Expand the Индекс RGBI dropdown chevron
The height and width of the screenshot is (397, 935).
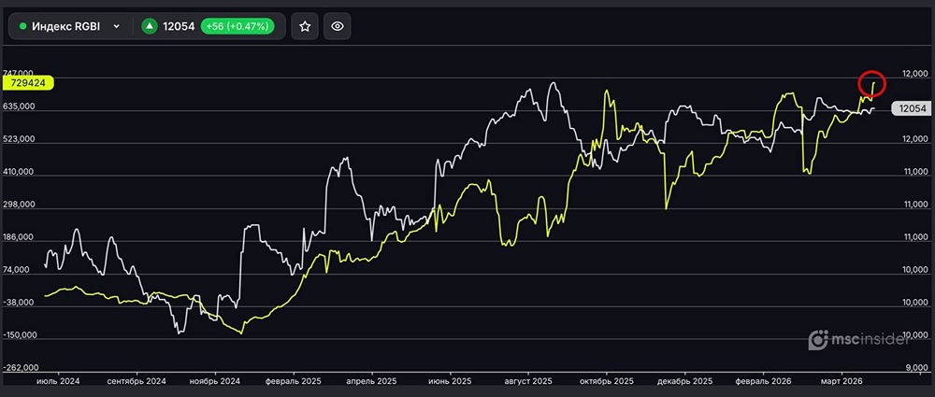[116, 26]
